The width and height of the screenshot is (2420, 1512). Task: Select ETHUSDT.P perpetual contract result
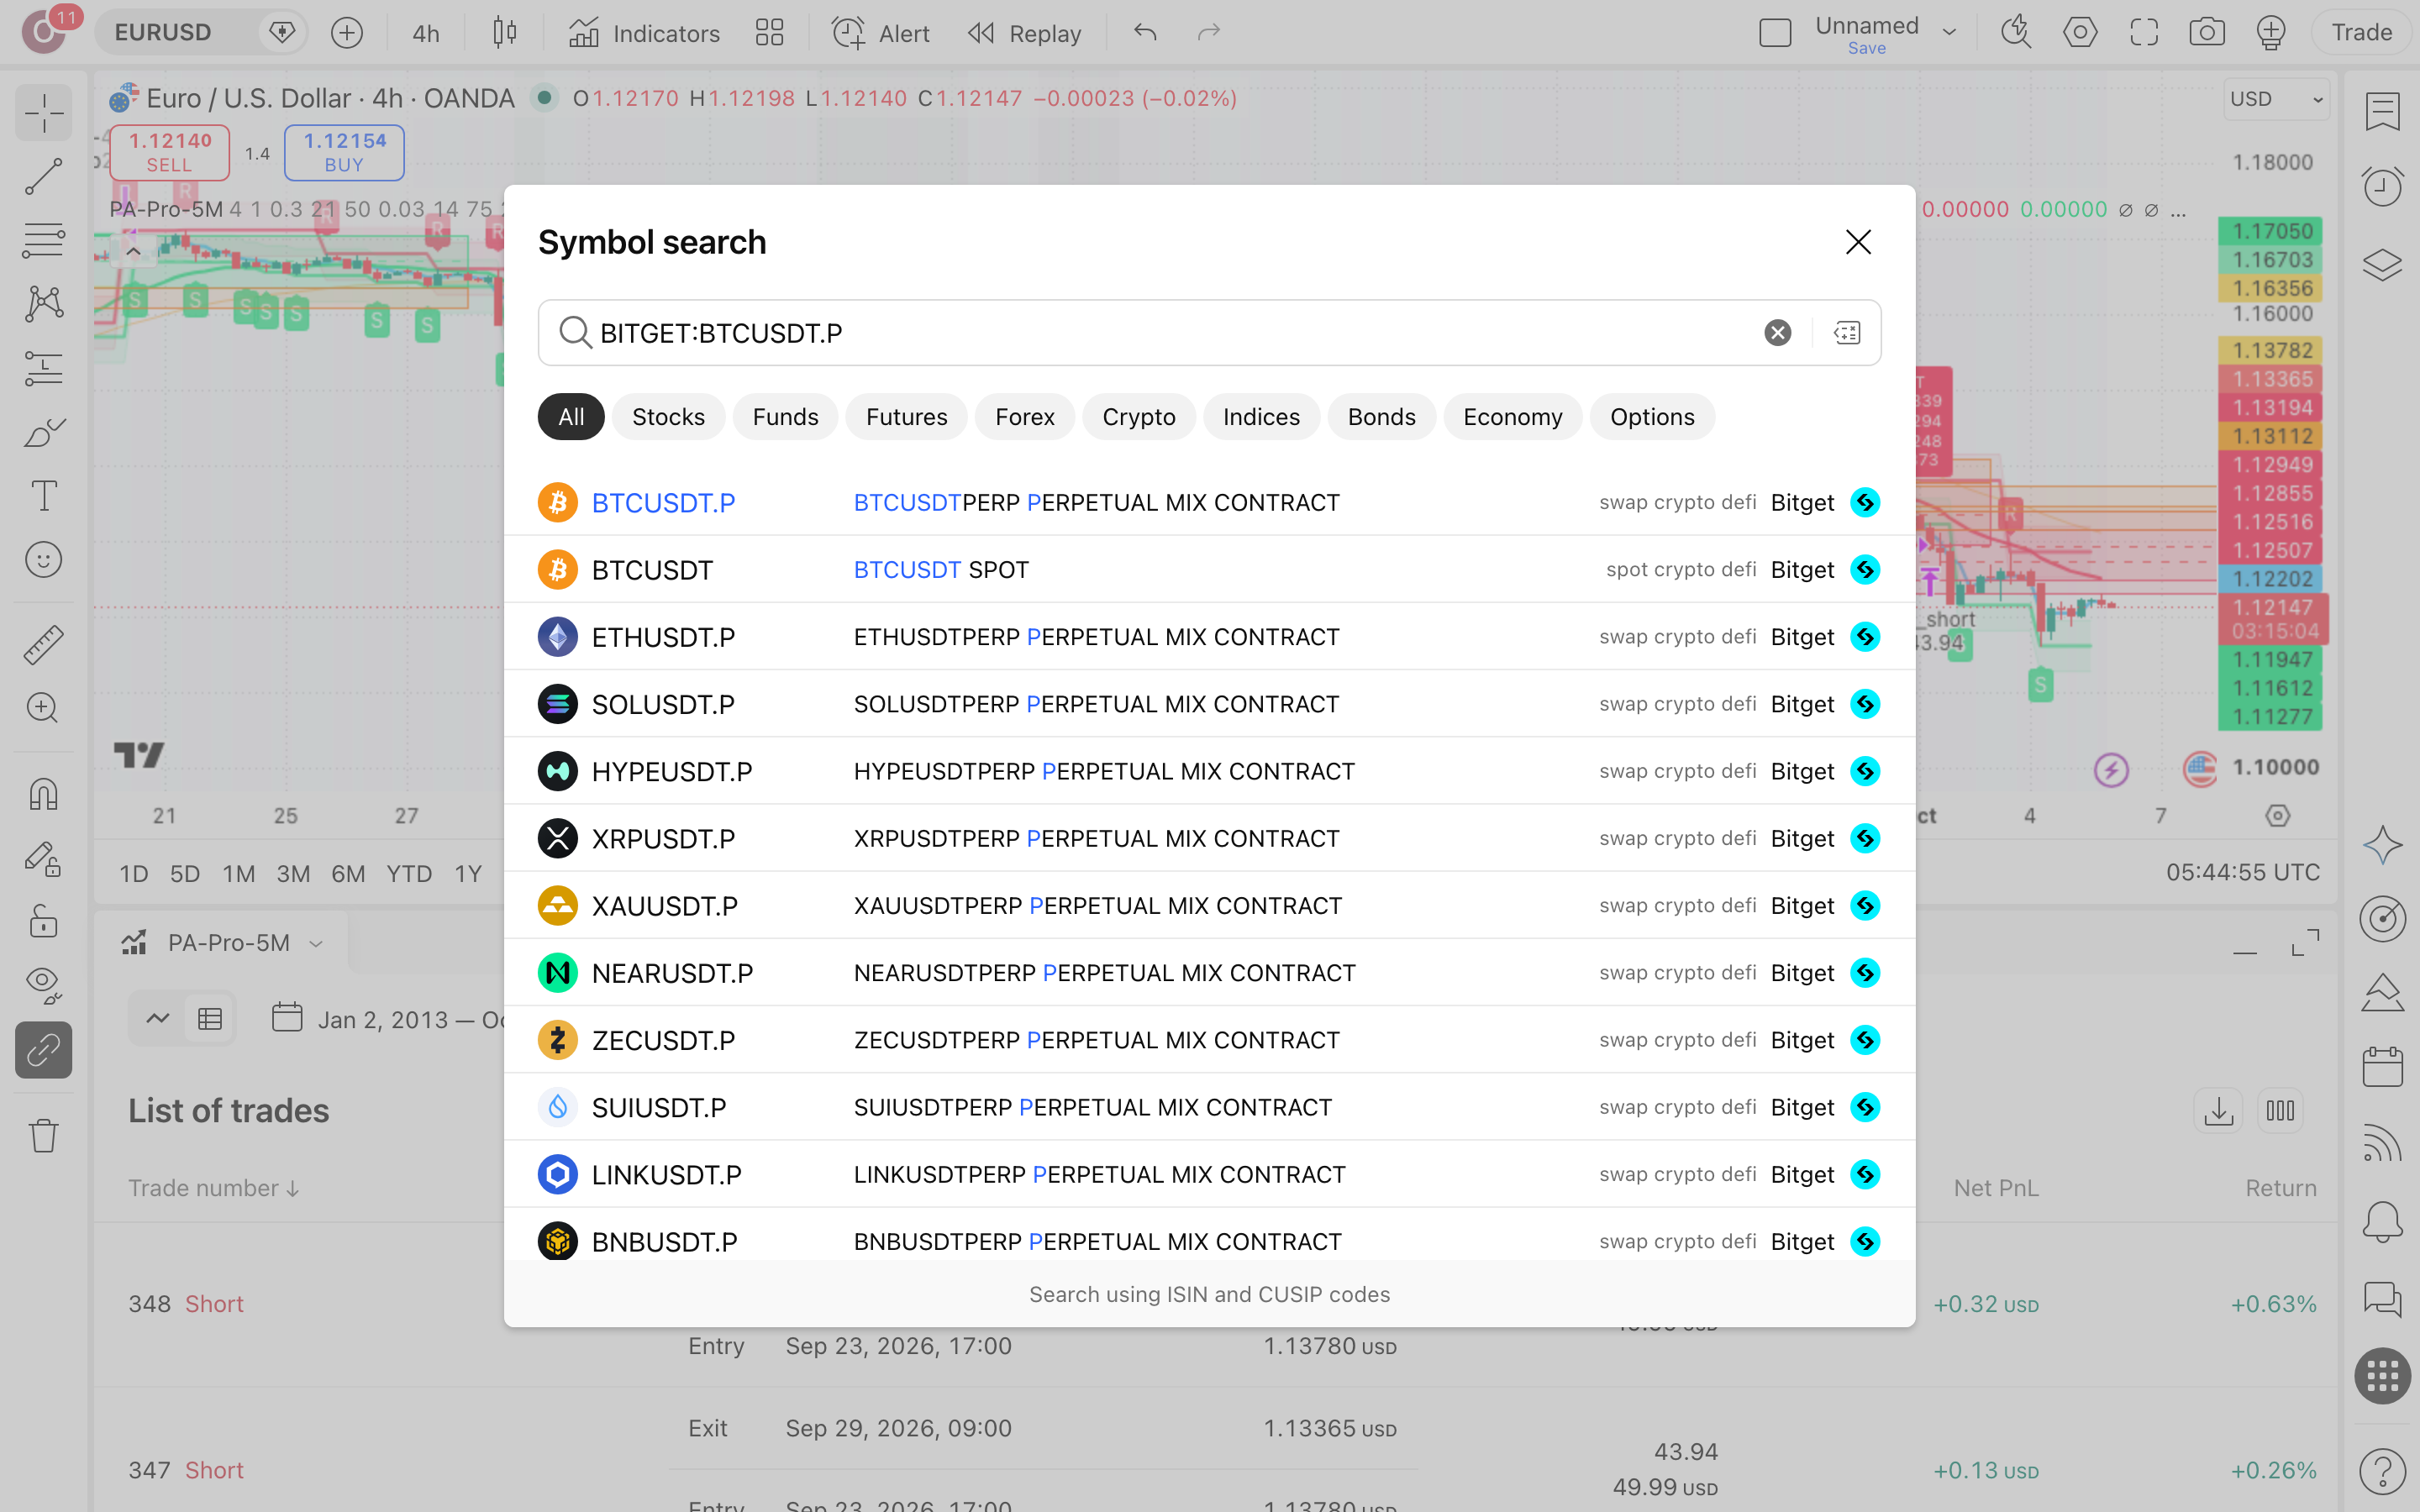coord(1209,637)
